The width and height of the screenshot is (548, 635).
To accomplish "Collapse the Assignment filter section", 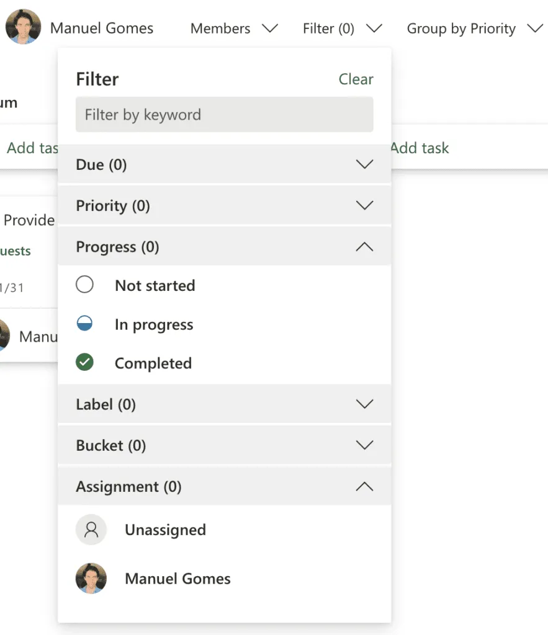I will 224,487.
